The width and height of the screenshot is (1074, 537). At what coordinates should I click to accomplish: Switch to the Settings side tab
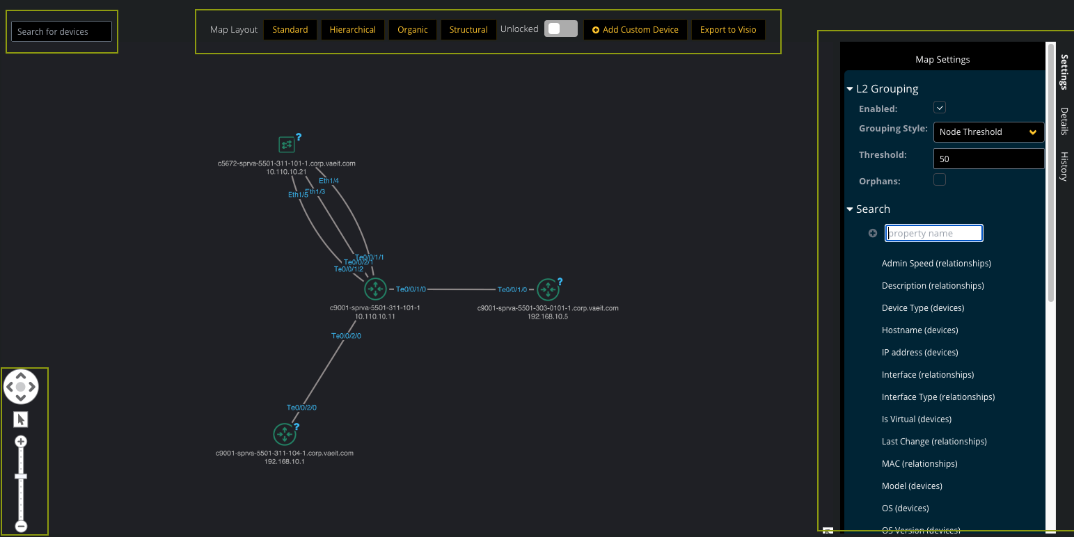coord(1064,72)
